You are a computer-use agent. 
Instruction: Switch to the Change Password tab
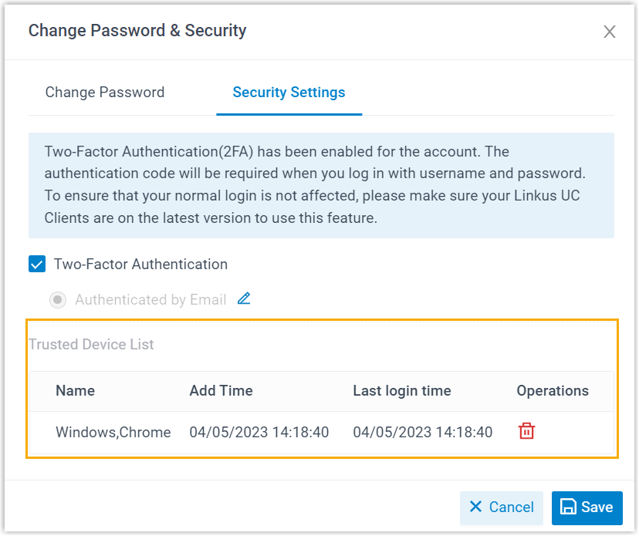point(104,92)
